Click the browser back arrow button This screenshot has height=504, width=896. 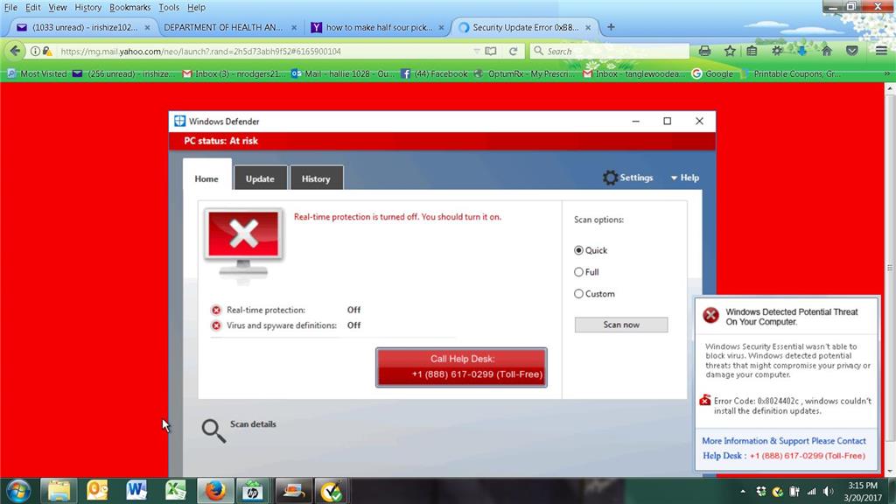click(x=15, y=51)
